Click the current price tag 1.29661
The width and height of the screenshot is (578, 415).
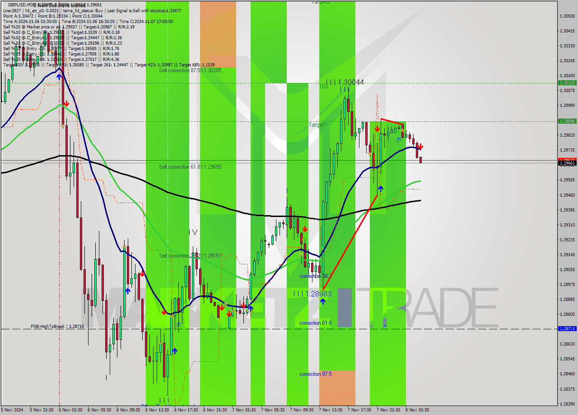(x=567, y=163)
